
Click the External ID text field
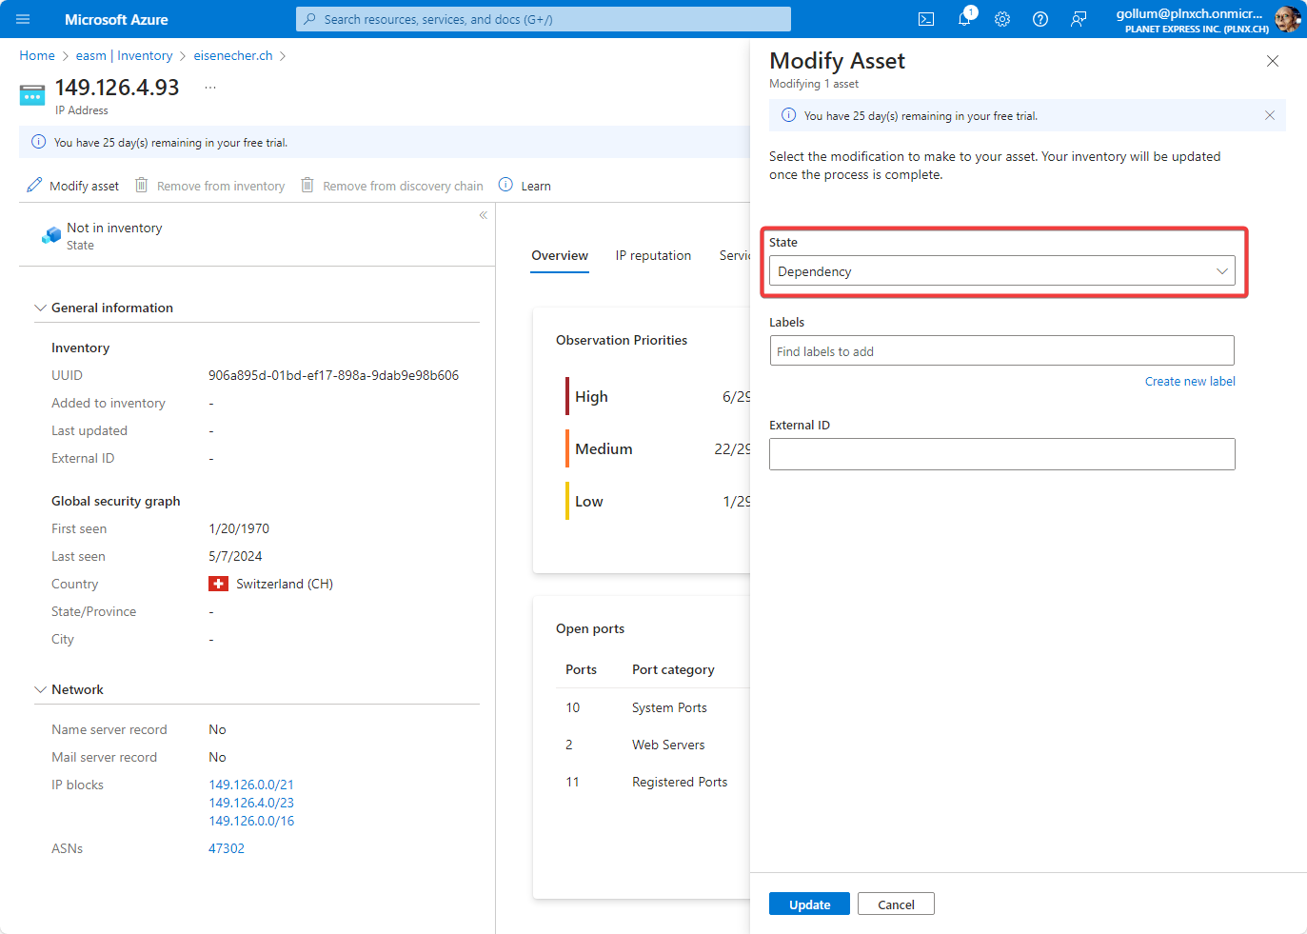(1001, 454)
